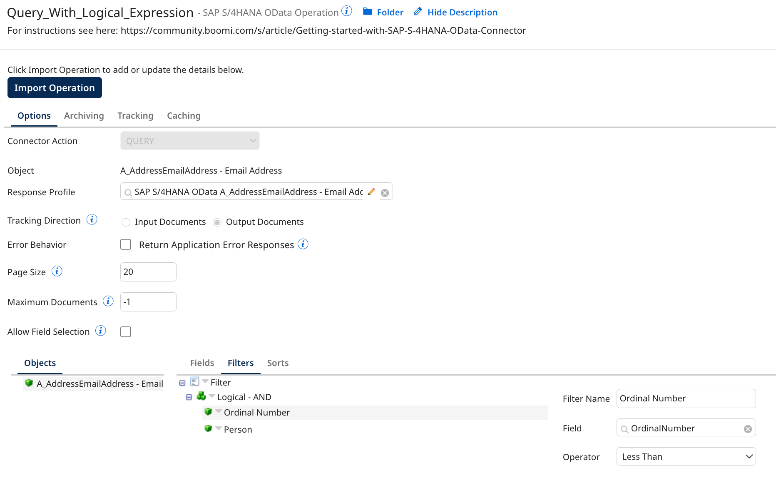The height and width of the screenshot is (483, 776).
Task: Click inside the Maximum Documents input field
Action: coord(148,301)
